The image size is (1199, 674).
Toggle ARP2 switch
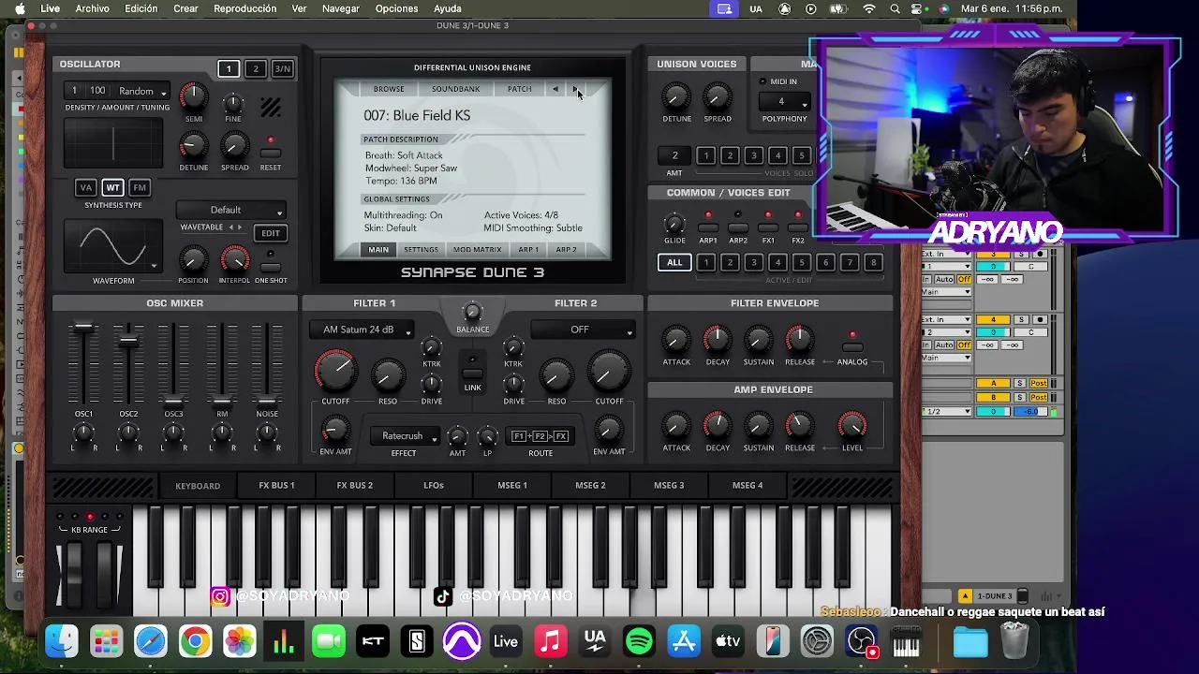(x=738, y=227)
